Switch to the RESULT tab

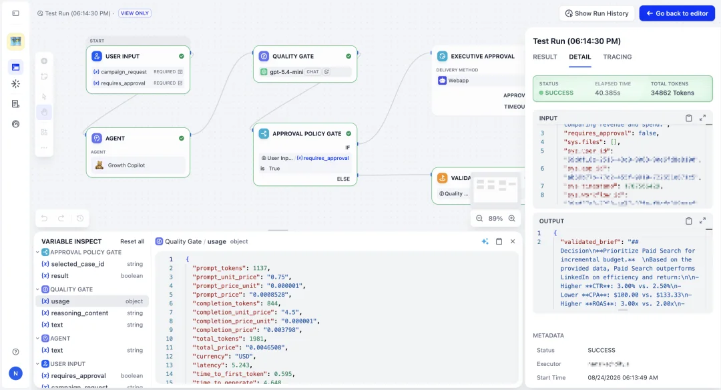[x=545, y=57]
